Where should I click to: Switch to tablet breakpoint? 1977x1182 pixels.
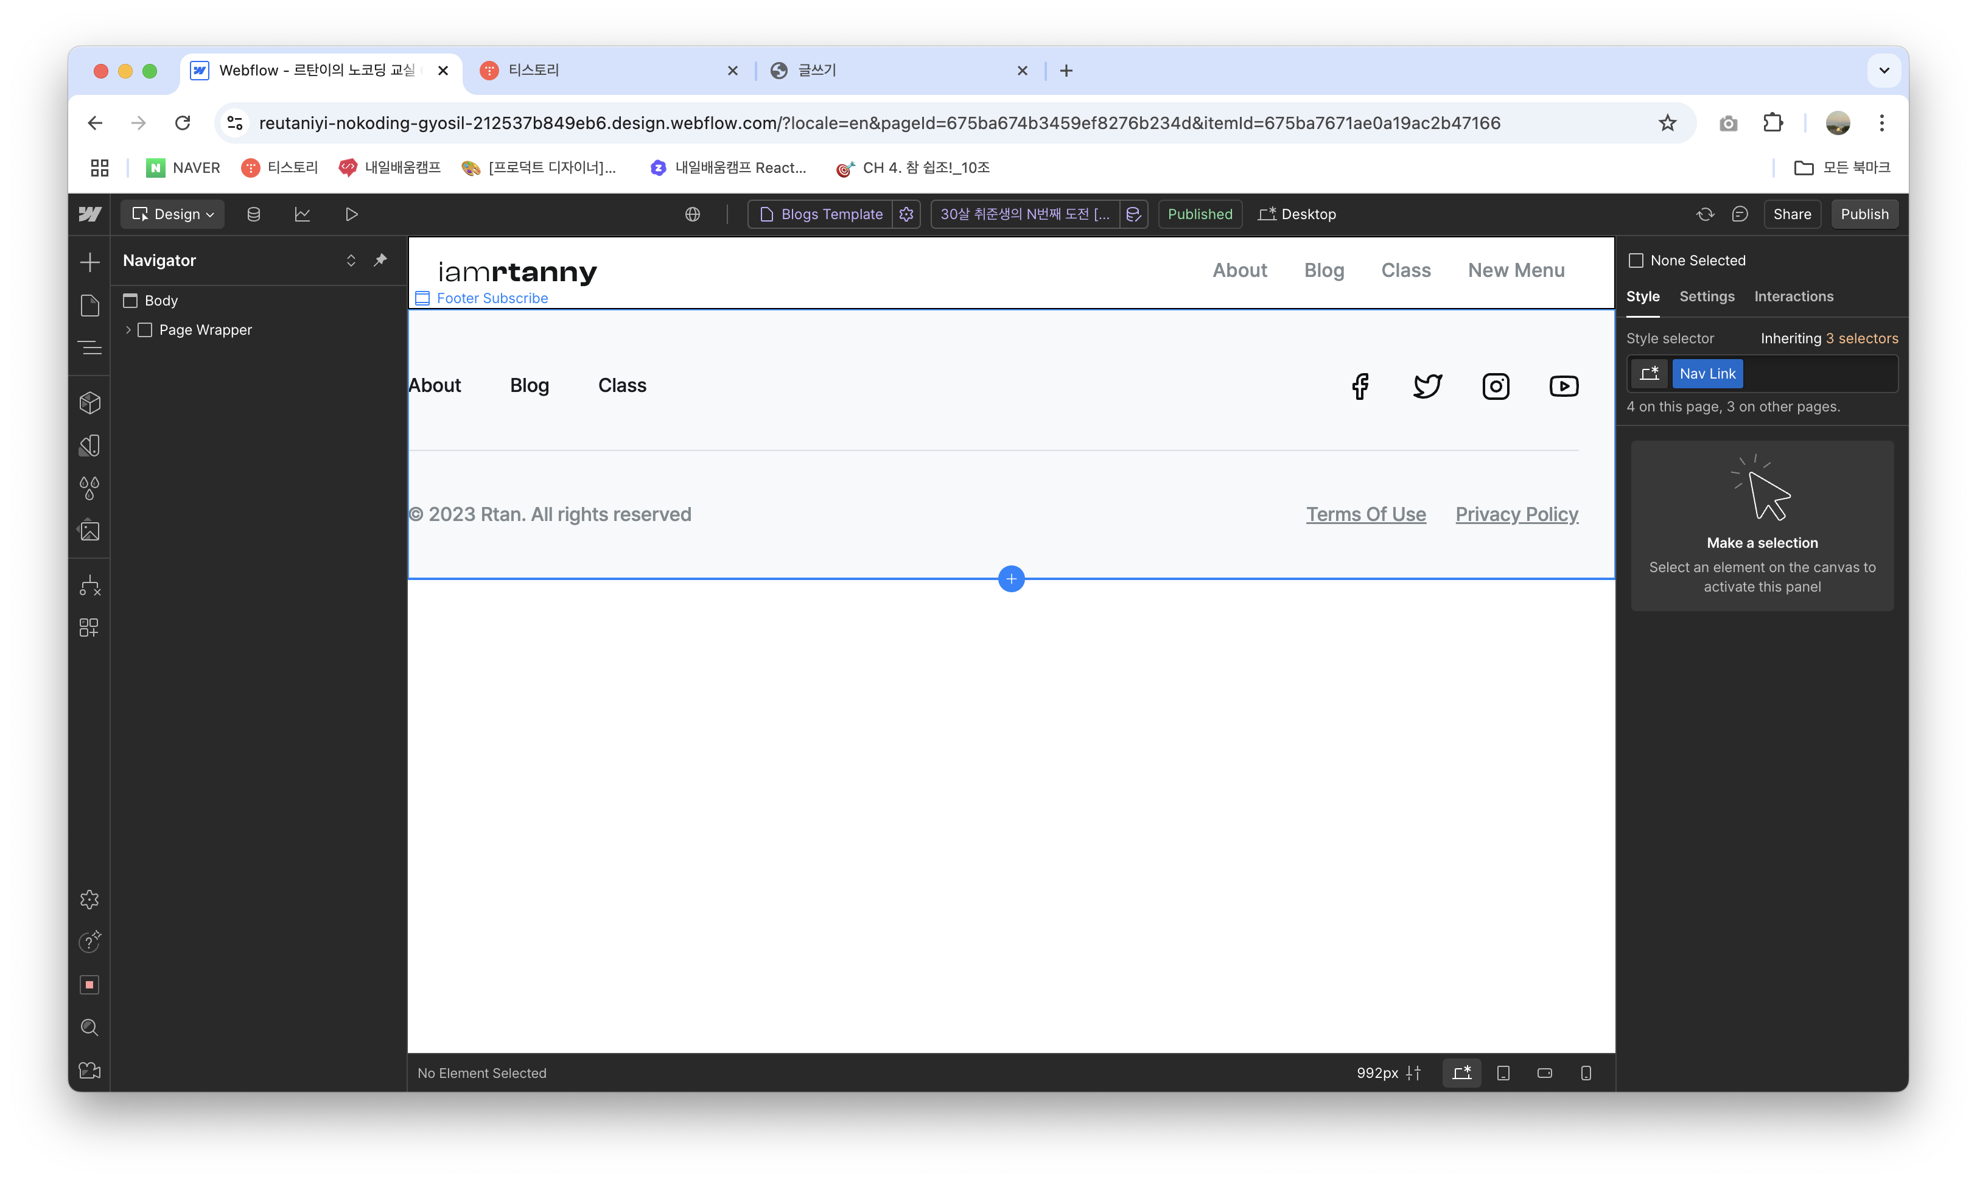pos(1503,1073)
